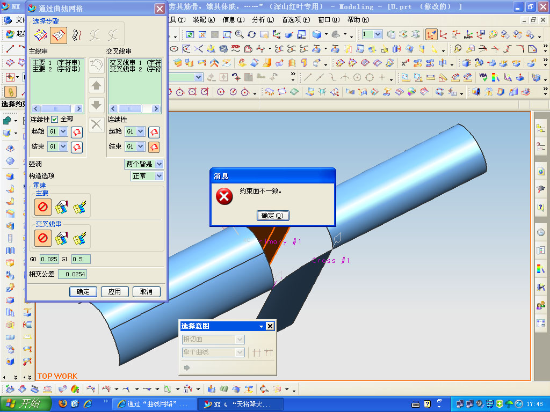550x412 pixels.
Task: Click 确定 at the bottom of the 通过曲线网格 dialog
Action: (x=83, y=291)
